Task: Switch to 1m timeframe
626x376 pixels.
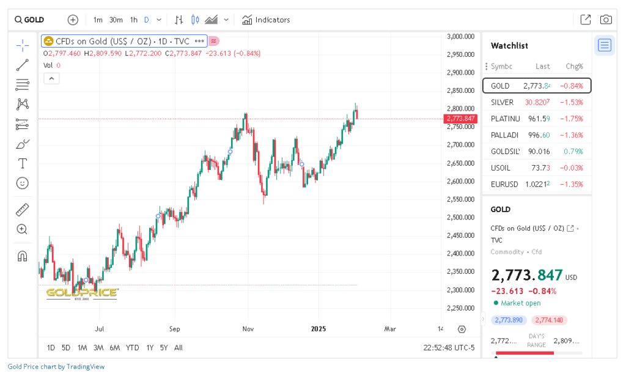Action: pyautogui.click(x=98, y=20)
